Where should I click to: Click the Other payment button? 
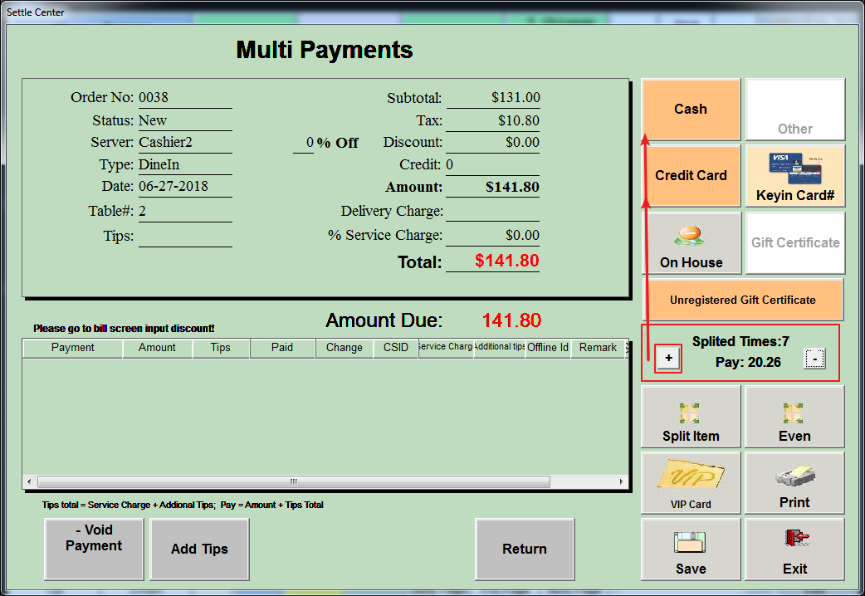[795, 110]
